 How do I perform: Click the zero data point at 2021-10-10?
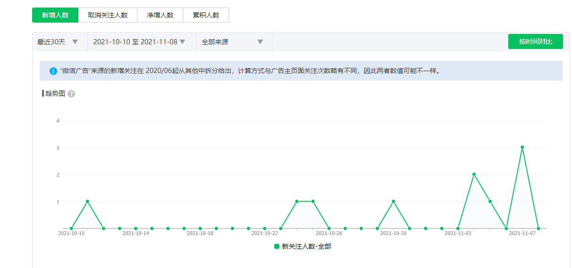pyautogui.click(x=71, y=228)
